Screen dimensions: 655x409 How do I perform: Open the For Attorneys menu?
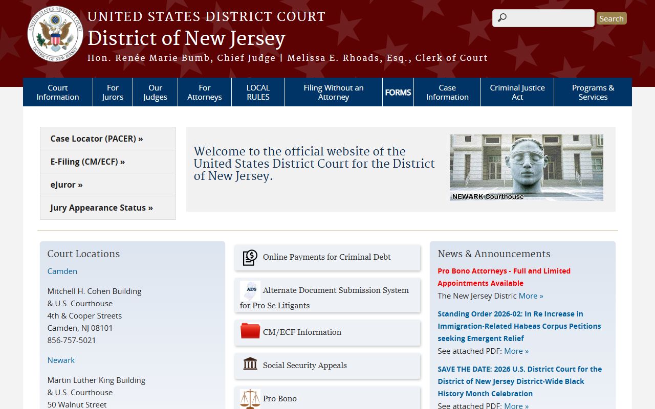pyautogui.click(x=205, y=92)
